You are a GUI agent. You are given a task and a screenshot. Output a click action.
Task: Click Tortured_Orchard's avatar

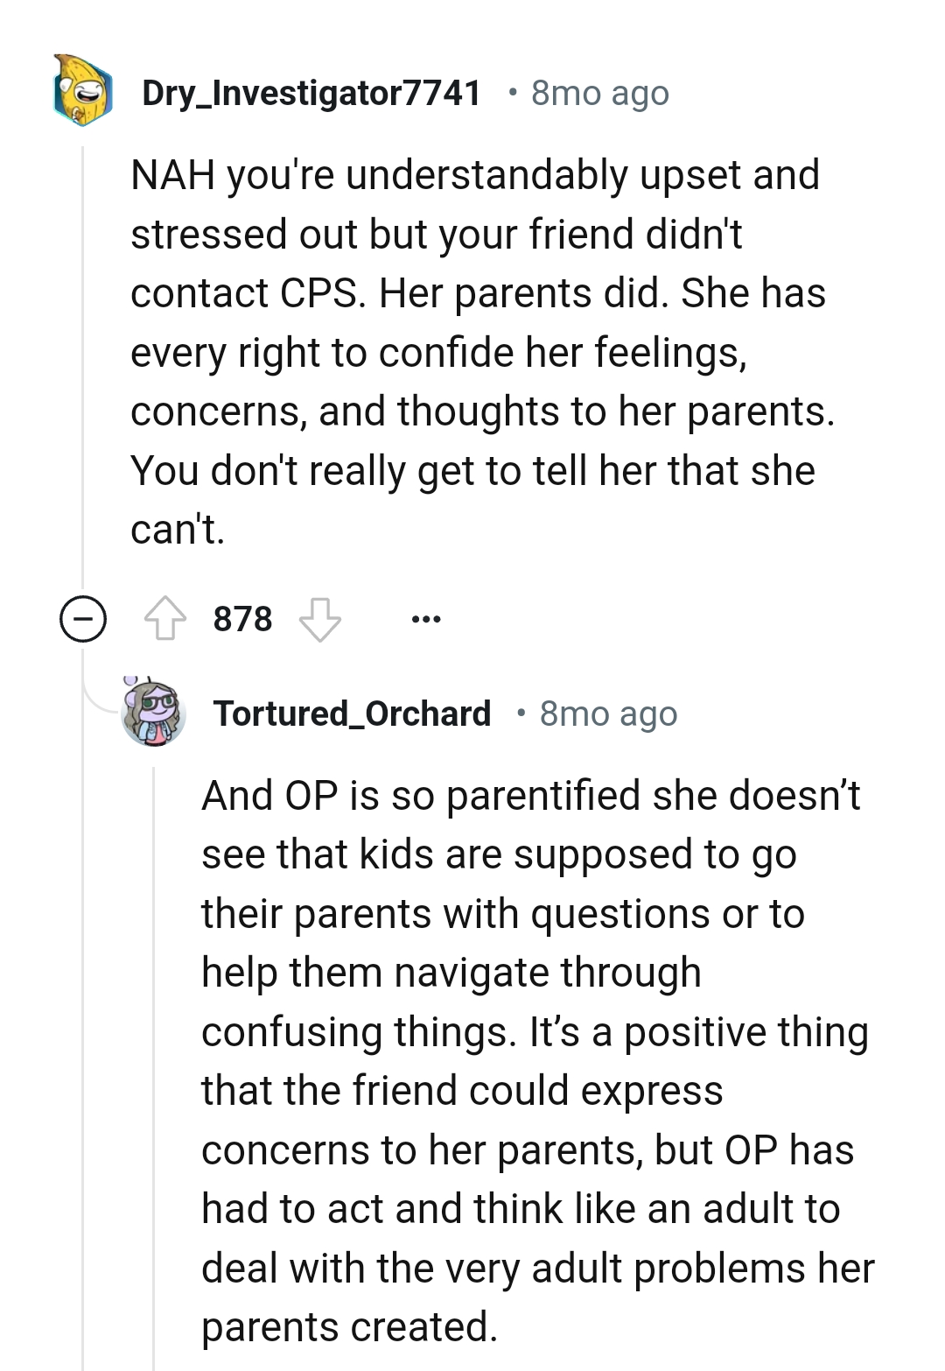(153, 711)
